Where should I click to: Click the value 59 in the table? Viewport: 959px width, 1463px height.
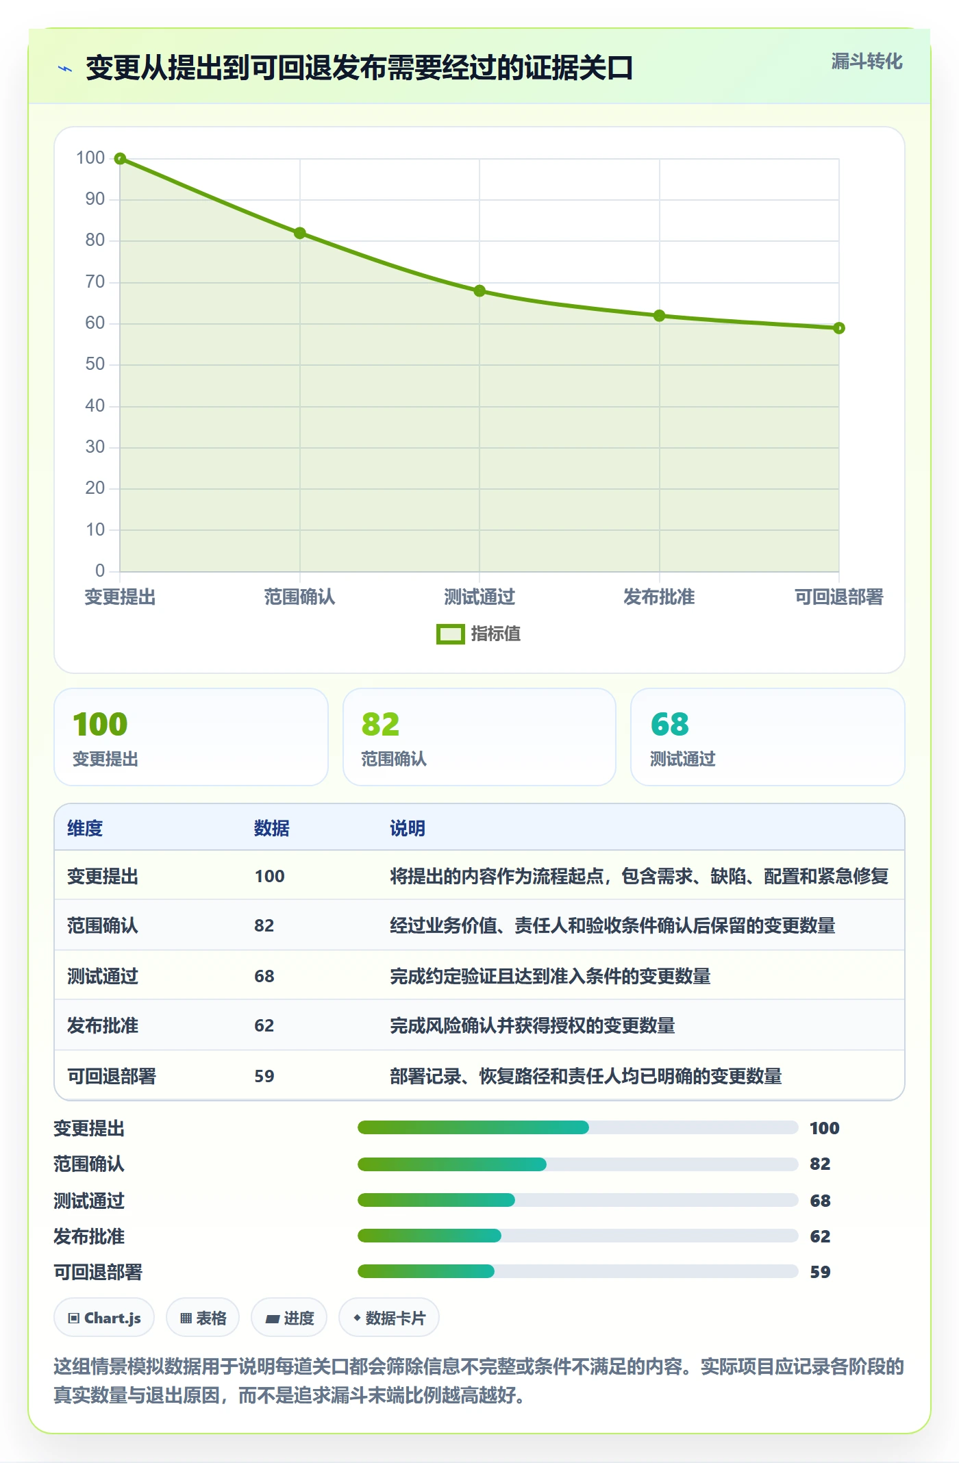click(264, 1076)
